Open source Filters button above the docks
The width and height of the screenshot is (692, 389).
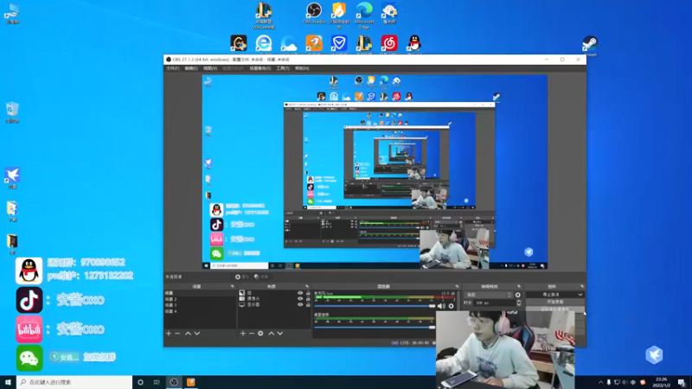[x=261, y=277]
